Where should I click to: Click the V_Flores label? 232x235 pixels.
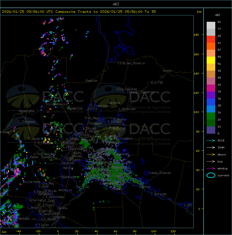pos(42,225)
